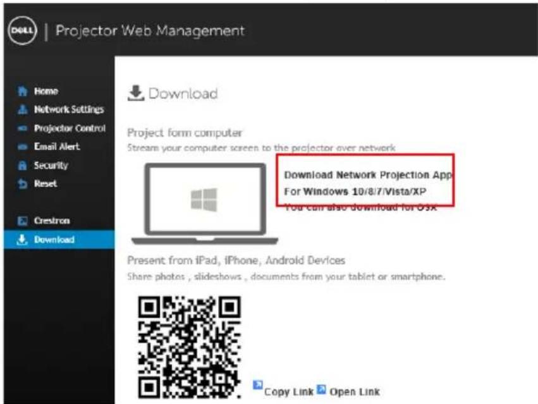The width and height of the screenshot is (538, 404).
Task: Click the icon next to Open Link
Action: [322, 389]
